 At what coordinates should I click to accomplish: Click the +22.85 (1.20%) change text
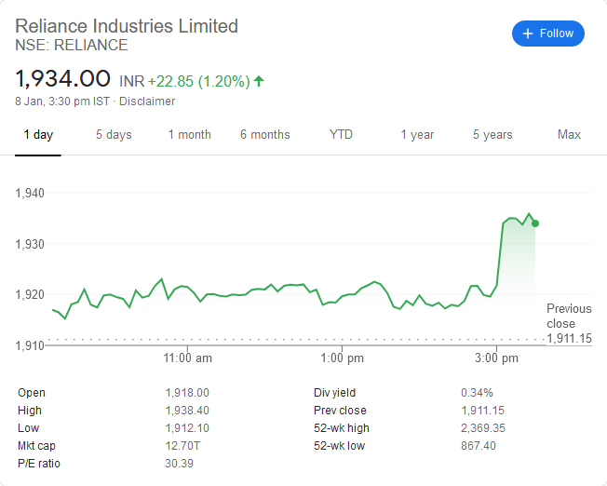click(199, 82)
